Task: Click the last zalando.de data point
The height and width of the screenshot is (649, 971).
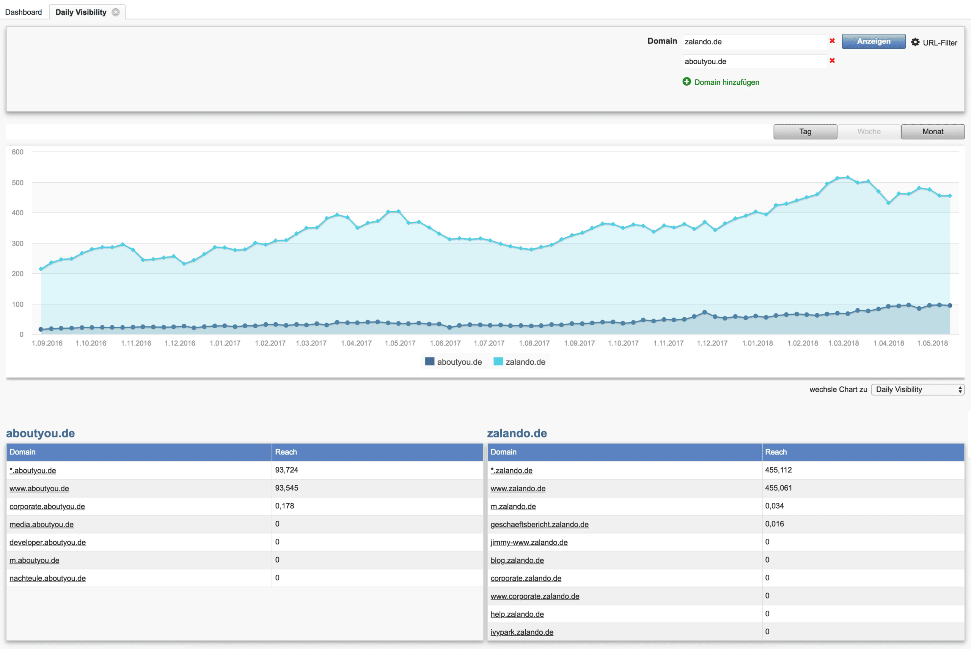Action: [950, 196]
